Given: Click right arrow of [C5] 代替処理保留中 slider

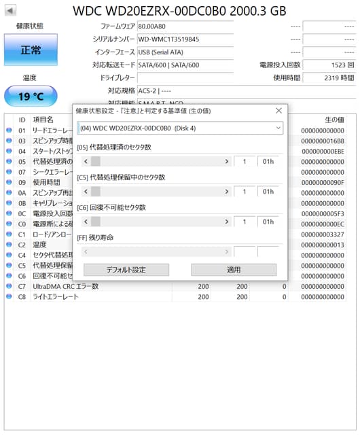Looking at the screenshot, I should [x=227, y=192].
